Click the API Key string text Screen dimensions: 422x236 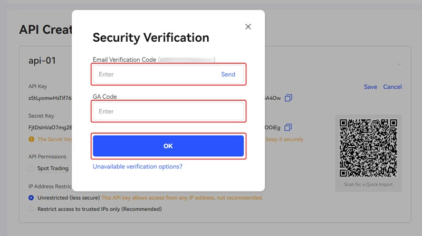coord(50,98)
